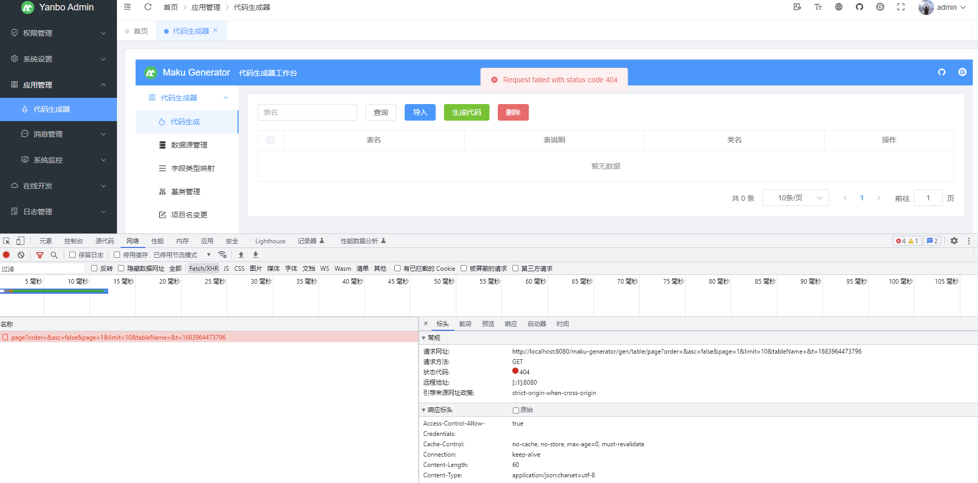The image size is (978, 483).
Task: Toggle fullscreen mode icon
Action: pos(901,7)
